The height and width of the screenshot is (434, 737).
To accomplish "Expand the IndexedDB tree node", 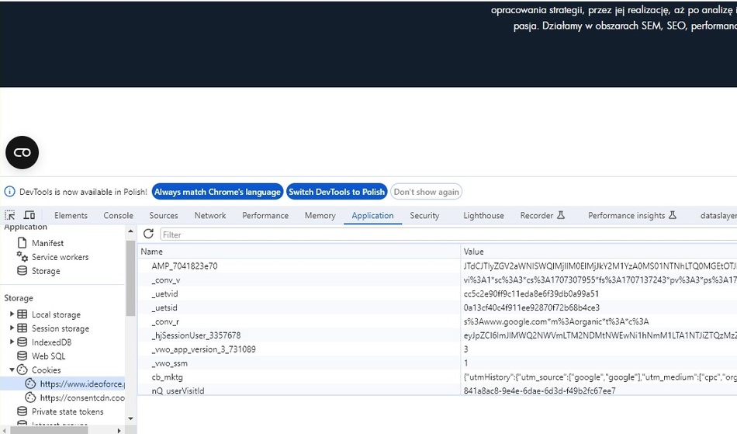I will (x=12, y=342).
